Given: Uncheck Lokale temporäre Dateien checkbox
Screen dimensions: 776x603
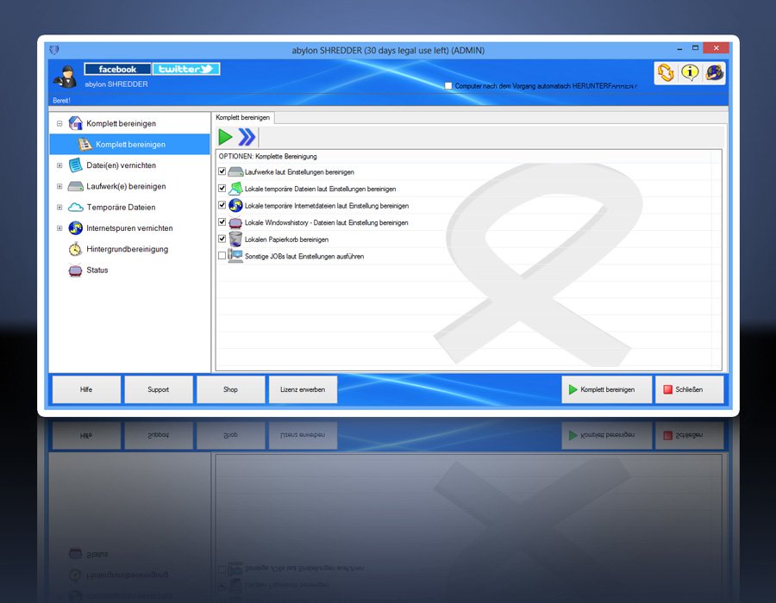Looking at the screenshot, I should (x=222, y=189).
